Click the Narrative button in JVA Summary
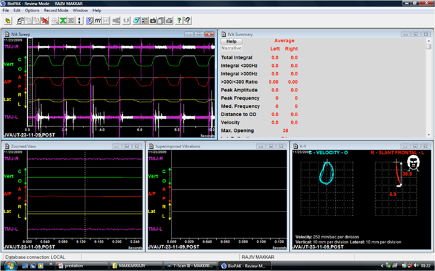The height and width of the screenshot is (271, 435). pyautogui.click(x=231, y=48)
